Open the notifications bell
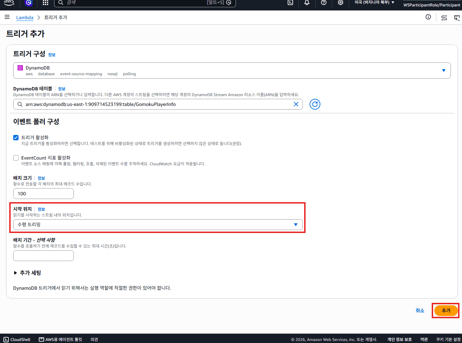This screenshot has width=462, height=343. 307,3
